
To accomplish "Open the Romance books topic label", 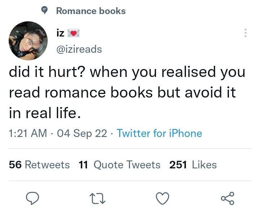I will click(x=91, y=11).
